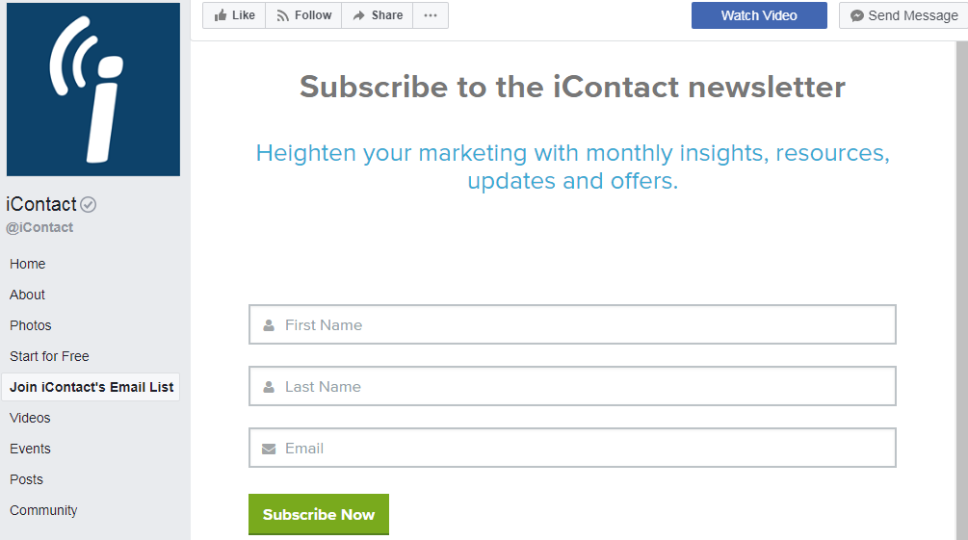Go to Videos in the sidebar
The width and height of the screenshot is (968, 540).
tap(30, 418)
